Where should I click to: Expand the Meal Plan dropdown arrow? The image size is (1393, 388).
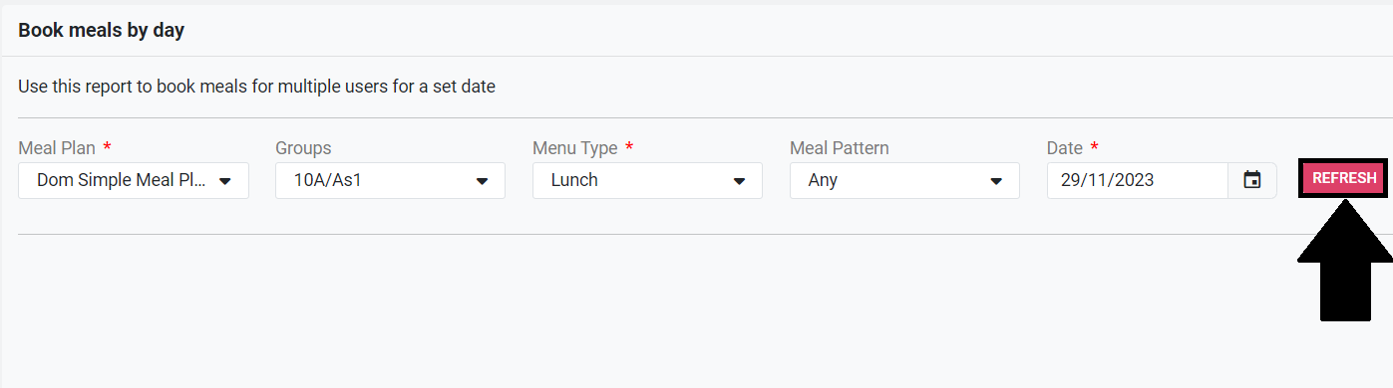click(x=225, y=181)
